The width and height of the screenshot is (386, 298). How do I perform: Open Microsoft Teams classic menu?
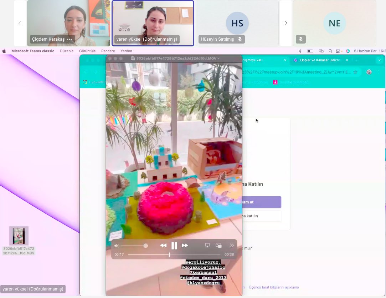(33, 51)
